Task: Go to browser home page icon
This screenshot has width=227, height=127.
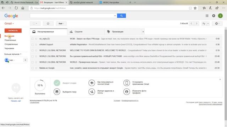Action: (23, 8)
